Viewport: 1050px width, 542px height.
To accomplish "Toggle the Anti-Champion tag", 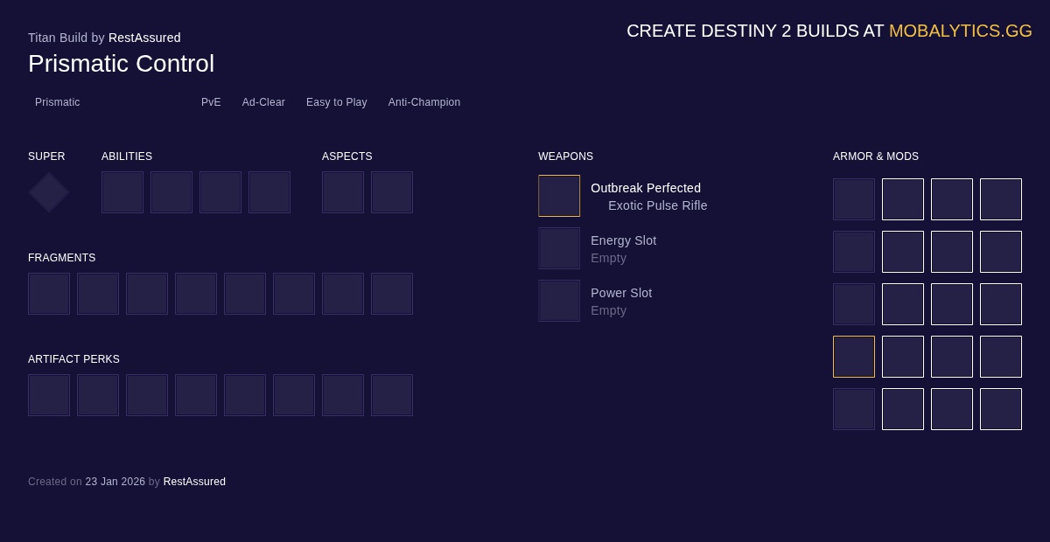I will (423, 102).
